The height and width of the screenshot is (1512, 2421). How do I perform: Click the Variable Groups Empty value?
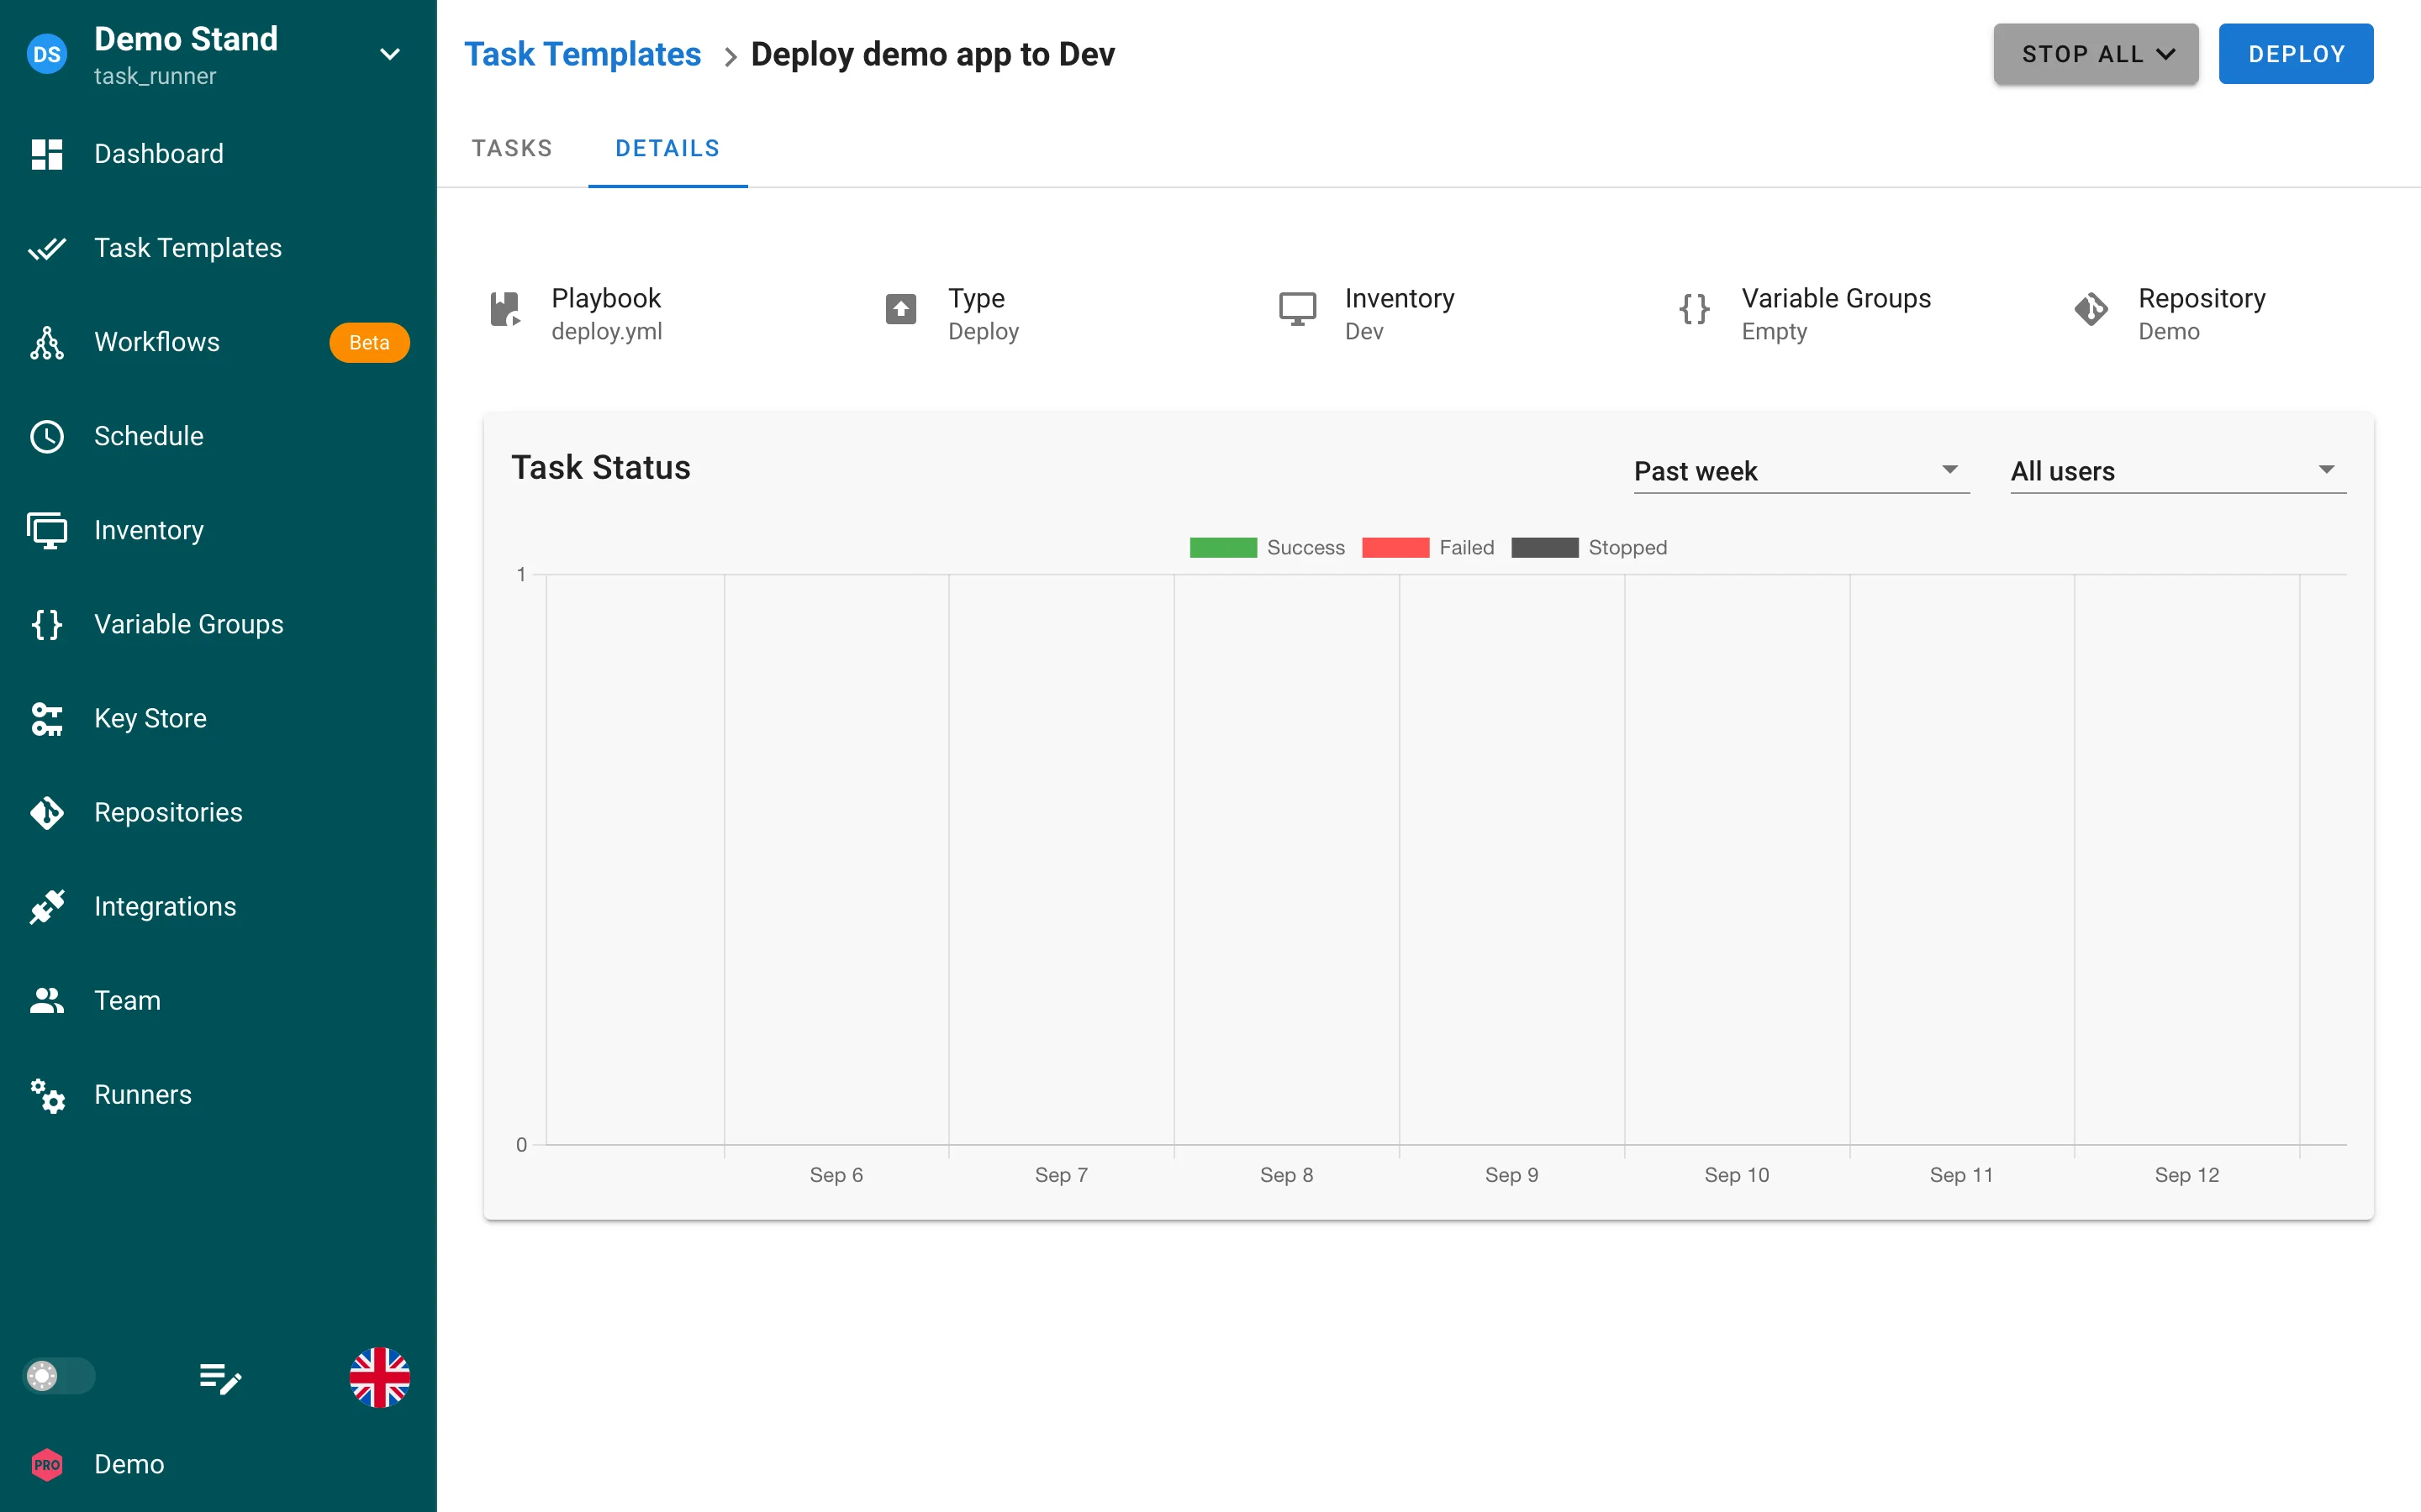pos(1774,331)
